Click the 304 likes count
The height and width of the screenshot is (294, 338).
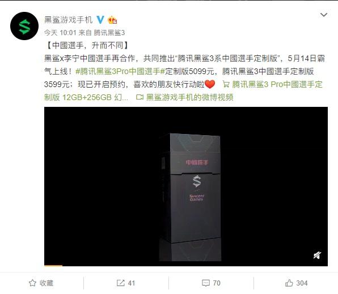tap(302, 283)
